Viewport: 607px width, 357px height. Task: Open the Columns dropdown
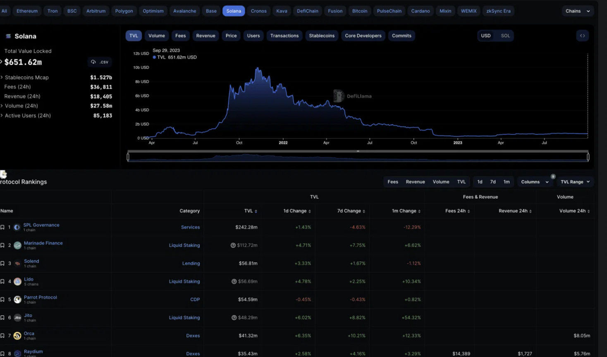[535, 182]
